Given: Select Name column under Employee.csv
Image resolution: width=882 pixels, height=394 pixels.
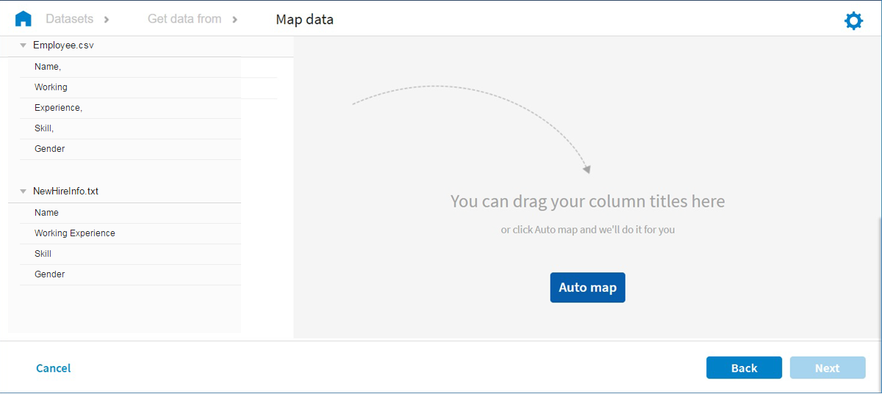Looking at the screenshot, I should click(x=48, y=67).
